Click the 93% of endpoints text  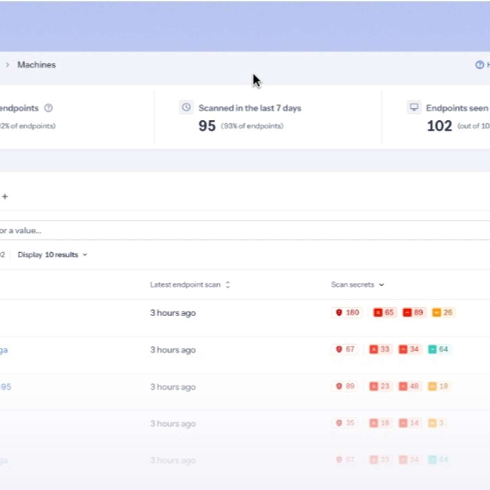click(x=252, y=126)
